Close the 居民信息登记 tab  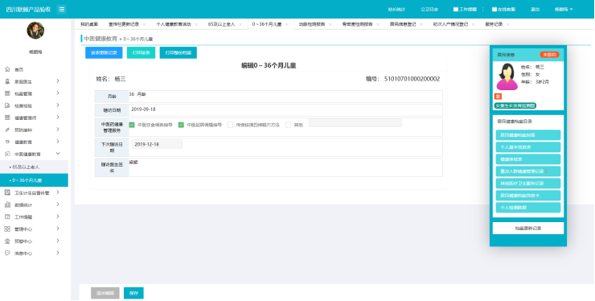click(421, 24)
